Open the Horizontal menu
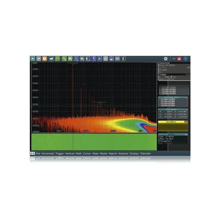Screen dimensions: 220x220 [48, 153]
